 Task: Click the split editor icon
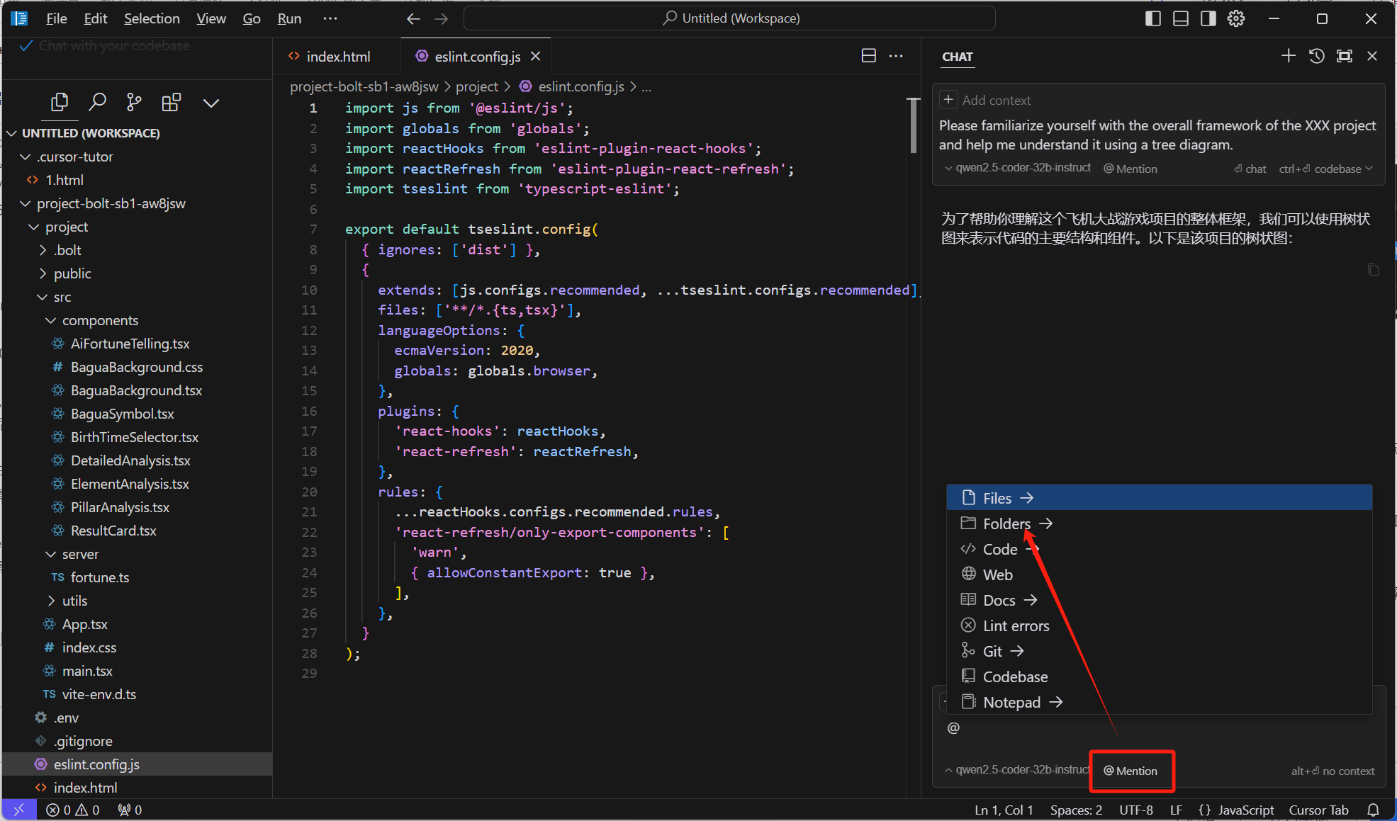click(x=868, y=56)
